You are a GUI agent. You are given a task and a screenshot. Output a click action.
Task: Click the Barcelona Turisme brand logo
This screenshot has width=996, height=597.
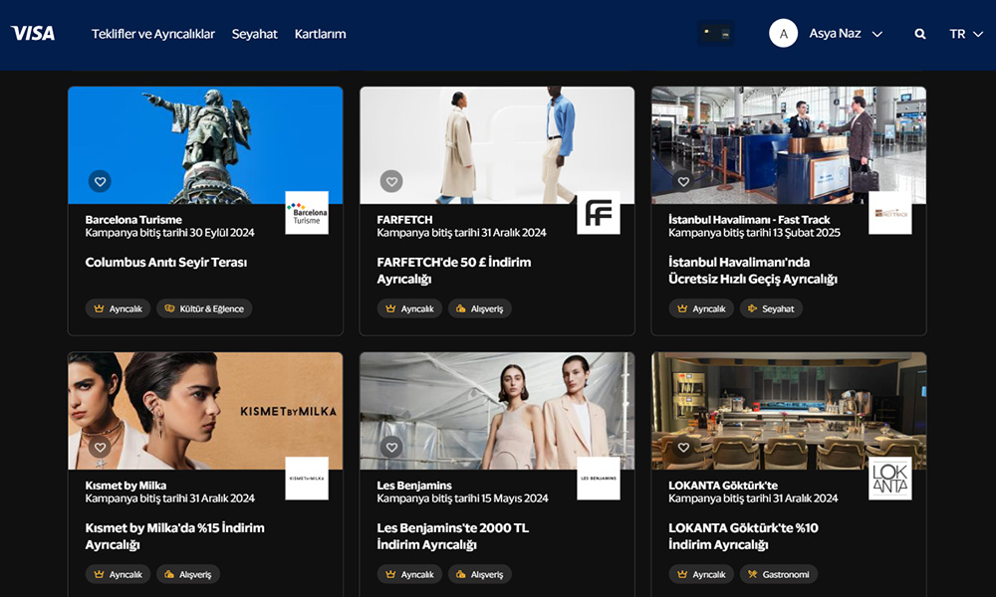[306, 213]
